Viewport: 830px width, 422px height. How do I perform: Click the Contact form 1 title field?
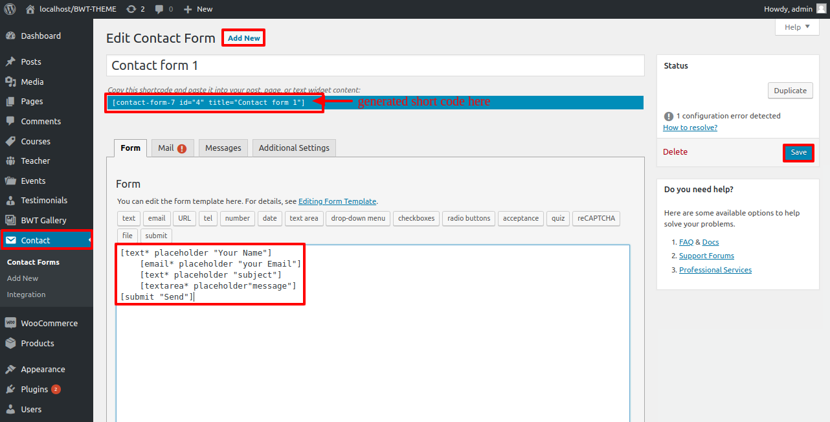tap(375, 65)
